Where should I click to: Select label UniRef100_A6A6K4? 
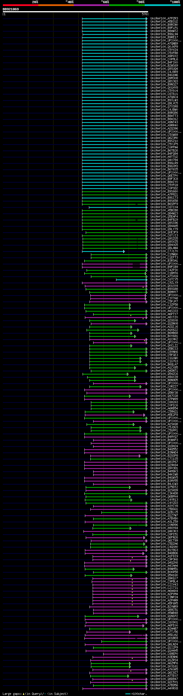164,591
